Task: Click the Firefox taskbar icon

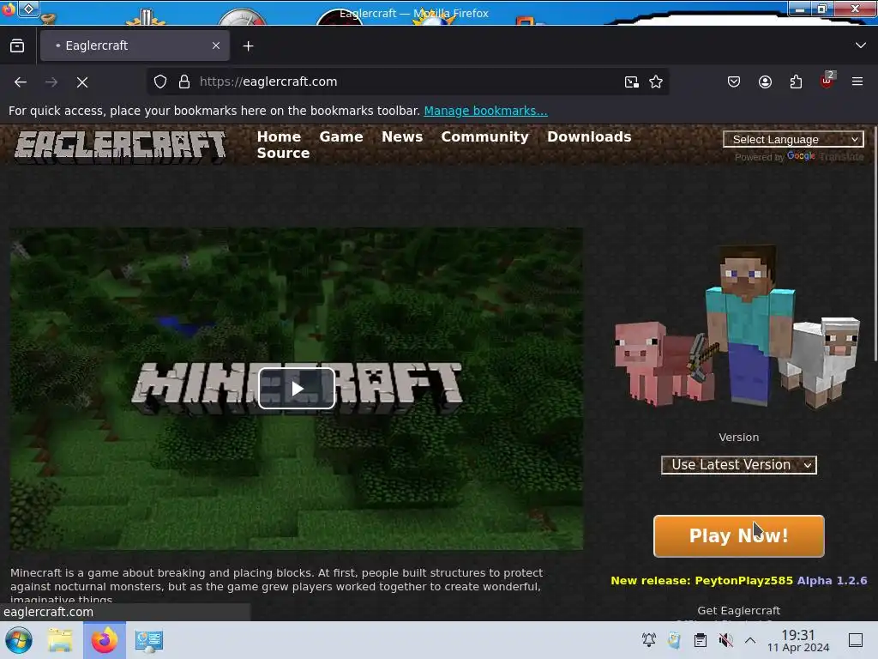Action: pos(104,640)
